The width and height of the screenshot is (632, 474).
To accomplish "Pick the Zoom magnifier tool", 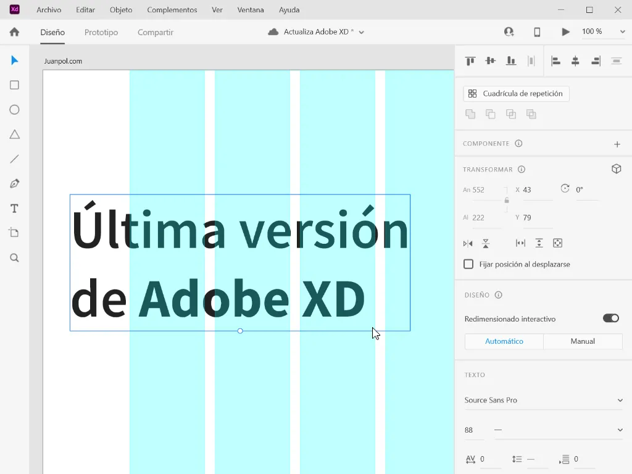I will [15, 258].
